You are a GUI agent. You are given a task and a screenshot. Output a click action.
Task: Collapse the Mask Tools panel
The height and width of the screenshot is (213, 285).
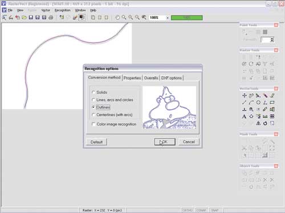(276, 134)
